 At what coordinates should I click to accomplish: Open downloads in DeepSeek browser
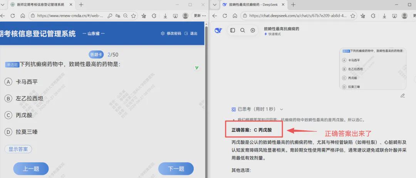(384, 16)
